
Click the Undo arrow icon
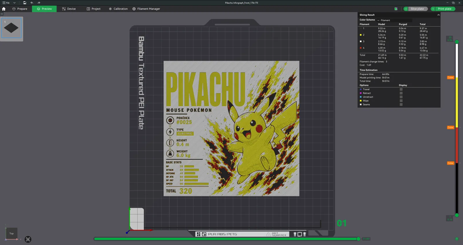[x=32, y=3]
